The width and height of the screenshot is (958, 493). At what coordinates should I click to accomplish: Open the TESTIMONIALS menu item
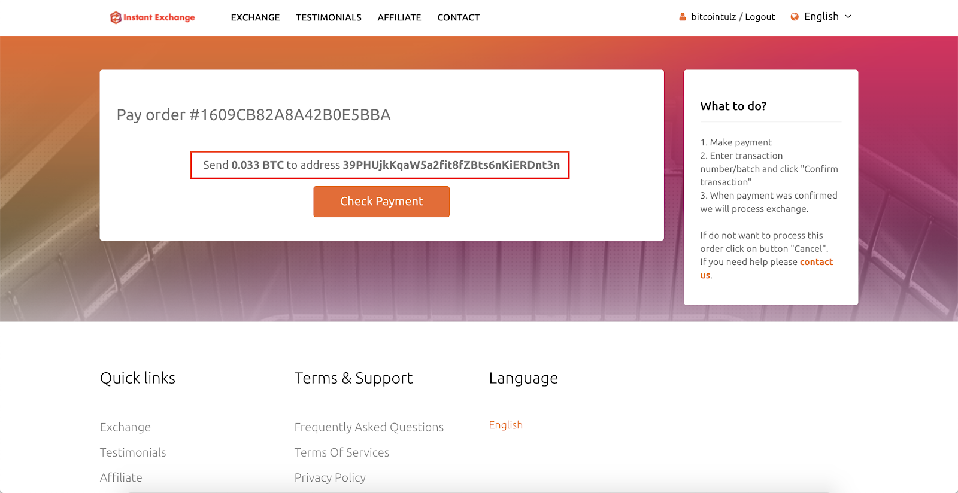coord(329,17)
